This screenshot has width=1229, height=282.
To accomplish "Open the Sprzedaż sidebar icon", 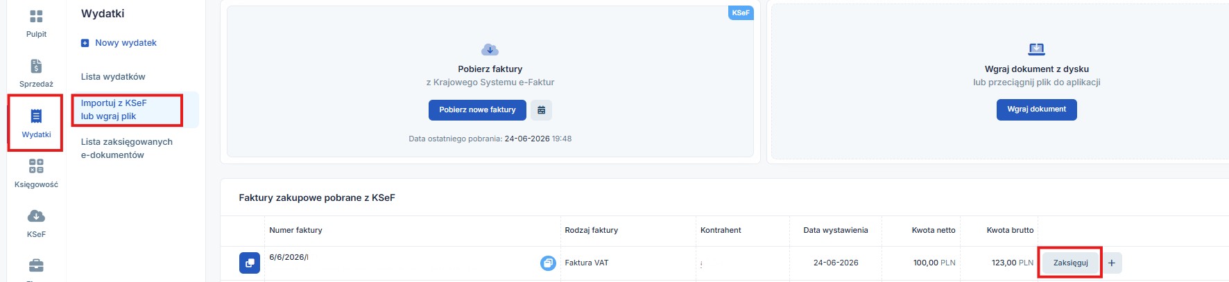I will coord(36,67).
